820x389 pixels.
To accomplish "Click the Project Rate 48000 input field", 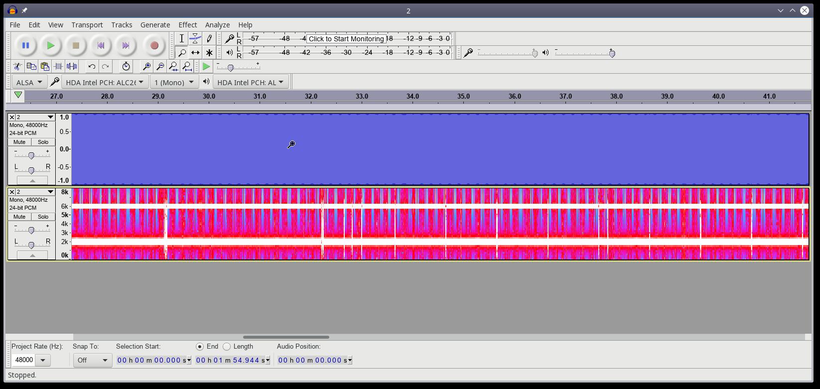I will click(x=24, y=360).
